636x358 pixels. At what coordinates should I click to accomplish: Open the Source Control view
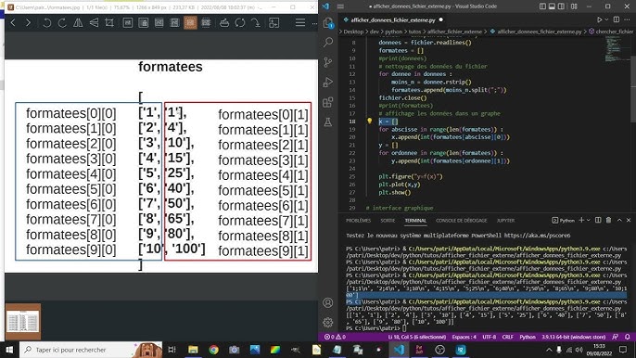(x=328, y=62)
